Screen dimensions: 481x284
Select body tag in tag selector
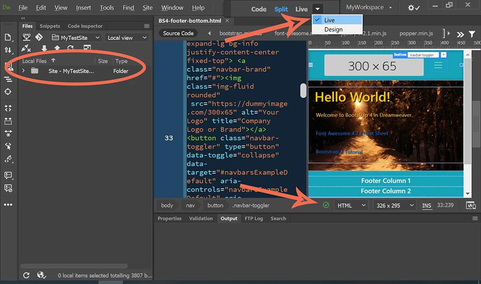(x=167, y=206)
